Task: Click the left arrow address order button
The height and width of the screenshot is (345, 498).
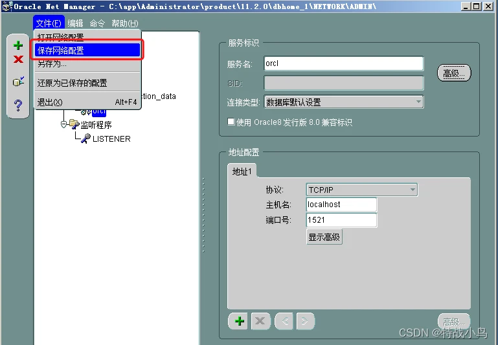Action: click(284, 321)
